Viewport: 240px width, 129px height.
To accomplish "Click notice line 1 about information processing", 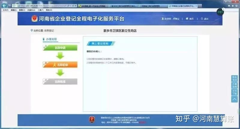I will click(106, 59).
